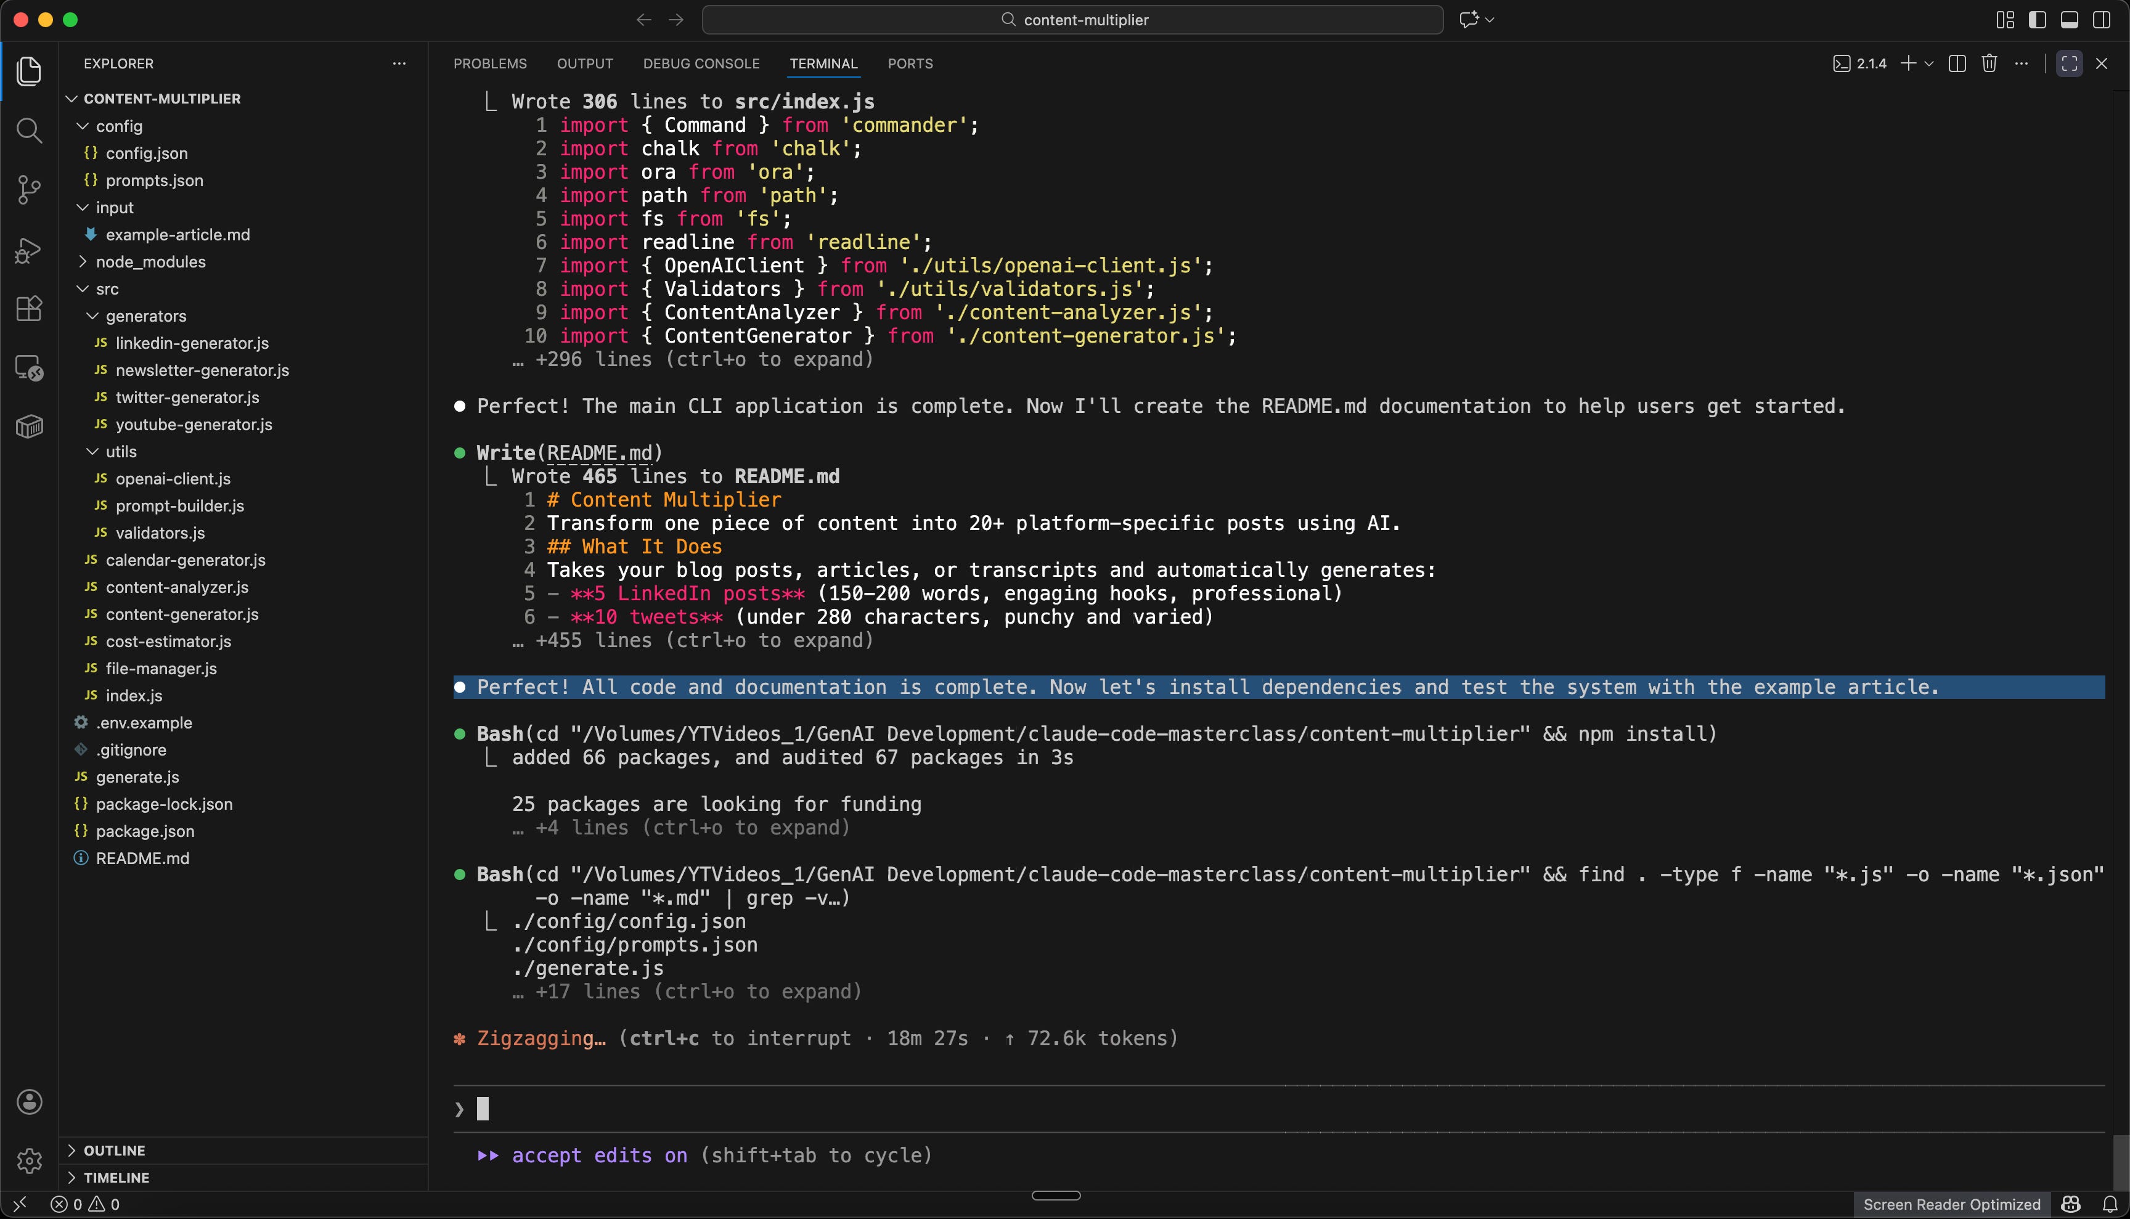Viewport: 2130px width, 1219px height.
Task: Open new terminal launch profile dropdown
Action: pyautogui.click(x=1929, y=63)
